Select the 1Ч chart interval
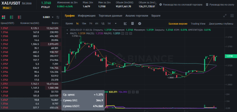The image size is (237, 112). point(91,24)
